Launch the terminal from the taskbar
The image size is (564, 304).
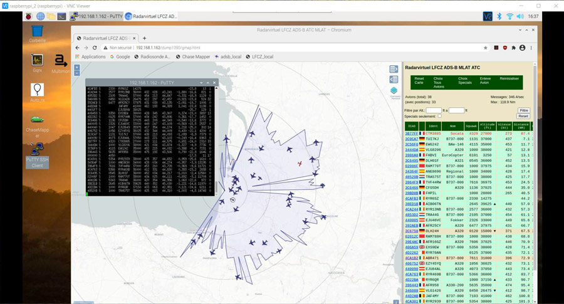[62, 16]
